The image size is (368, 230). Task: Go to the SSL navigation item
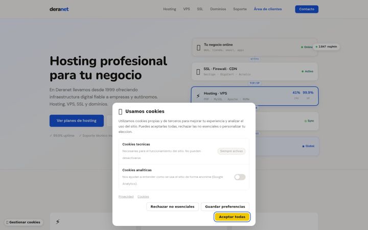tap(200, 9)
